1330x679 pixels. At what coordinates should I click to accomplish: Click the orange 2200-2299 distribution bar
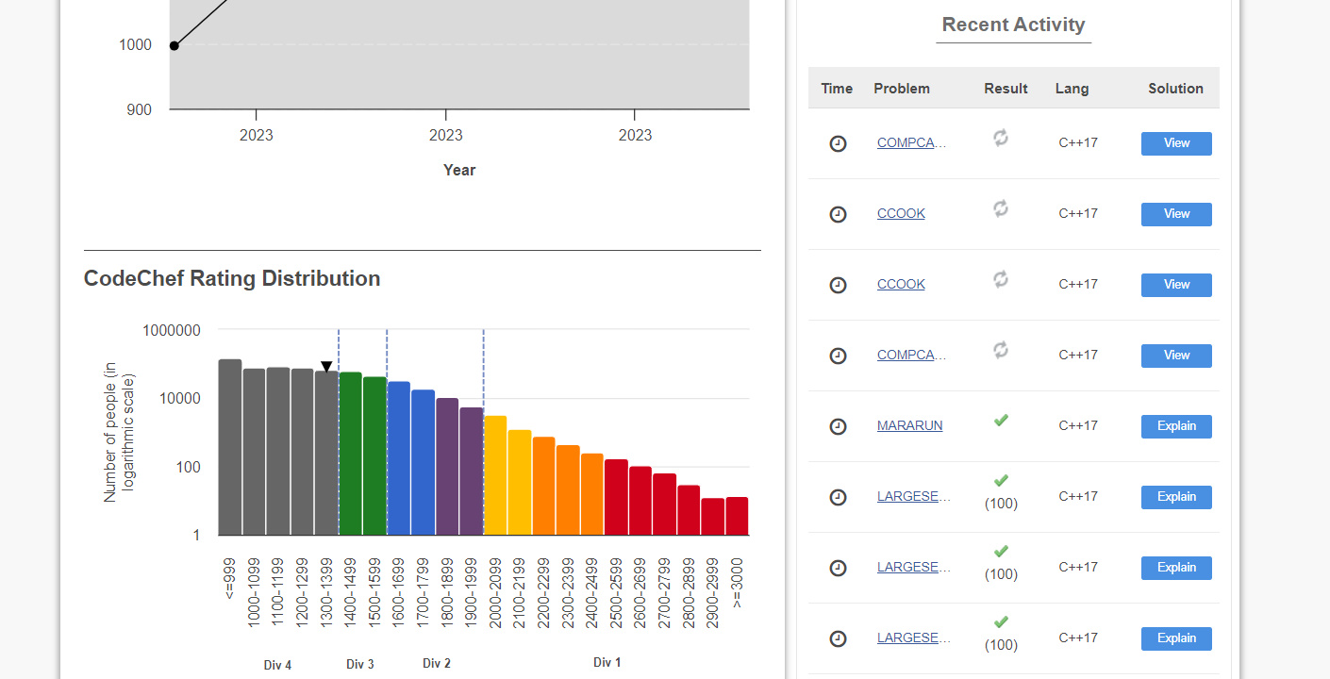(543, 487)
